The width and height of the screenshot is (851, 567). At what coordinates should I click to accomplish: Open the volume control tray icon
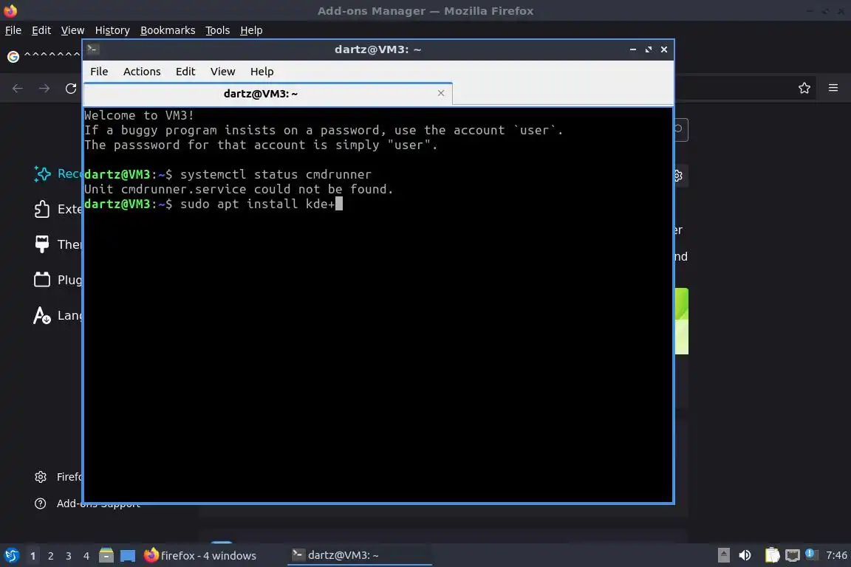click(x=745, y=555)
